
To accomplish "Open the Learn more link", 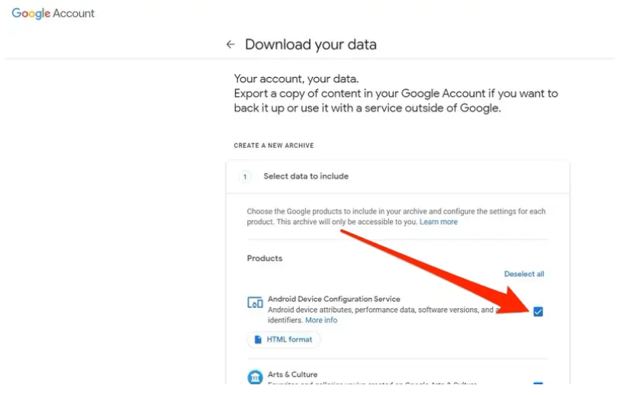I will pyautogui.click(x=439, y=222).
